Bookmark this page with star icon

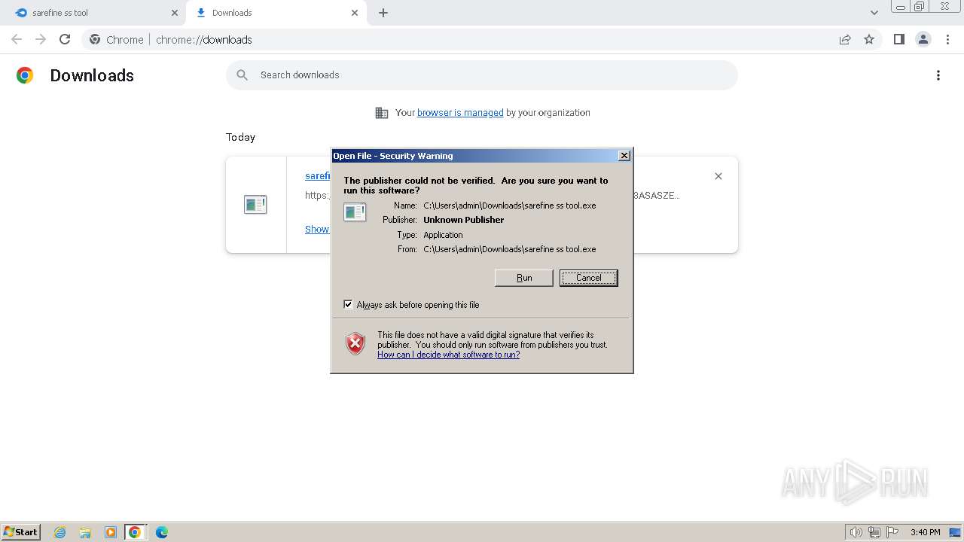click(869, 39)
